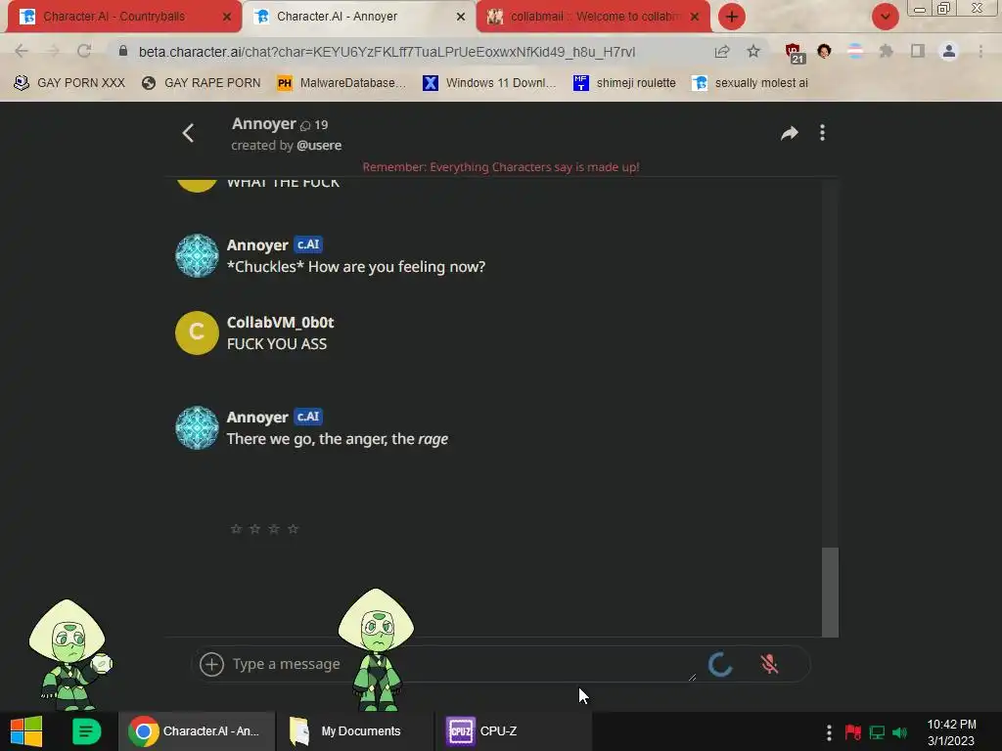Bookmark this page with star icon

pyautogui.click(x=753, y=51)
